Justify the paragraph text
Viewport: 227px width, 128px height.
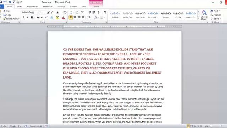83,17
